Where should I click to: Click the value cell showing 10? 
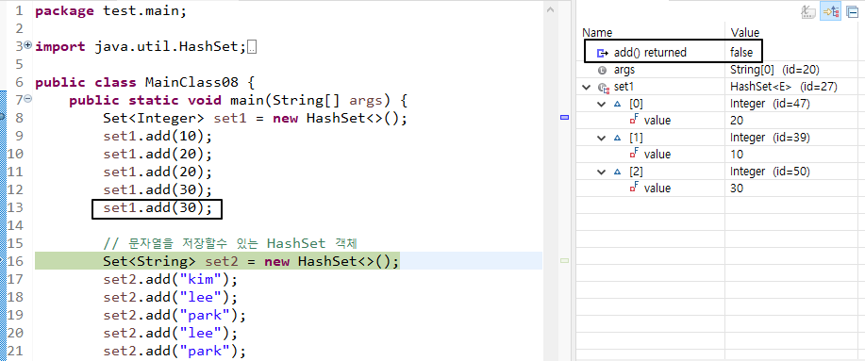[737, 155]
